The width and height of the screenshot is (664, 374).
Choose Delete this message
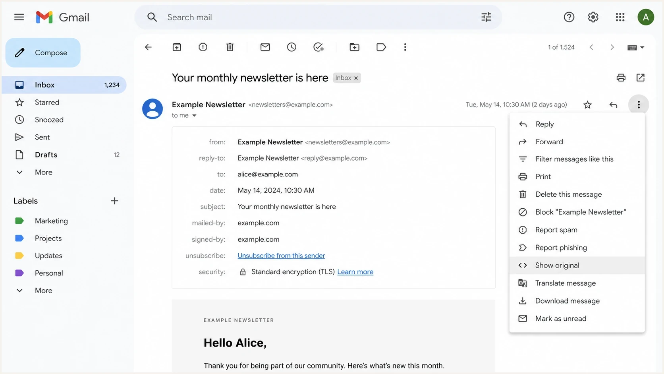click(577, 194)
